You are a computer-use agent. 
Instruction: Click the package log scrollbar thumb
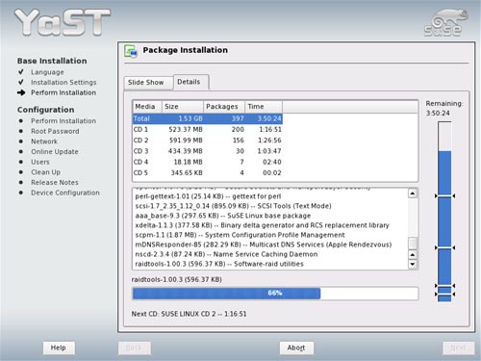tap(413, 243)
